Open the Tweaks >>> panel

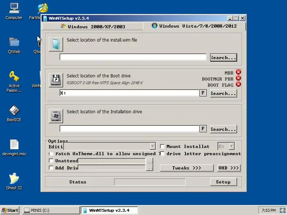coord(187,168)
